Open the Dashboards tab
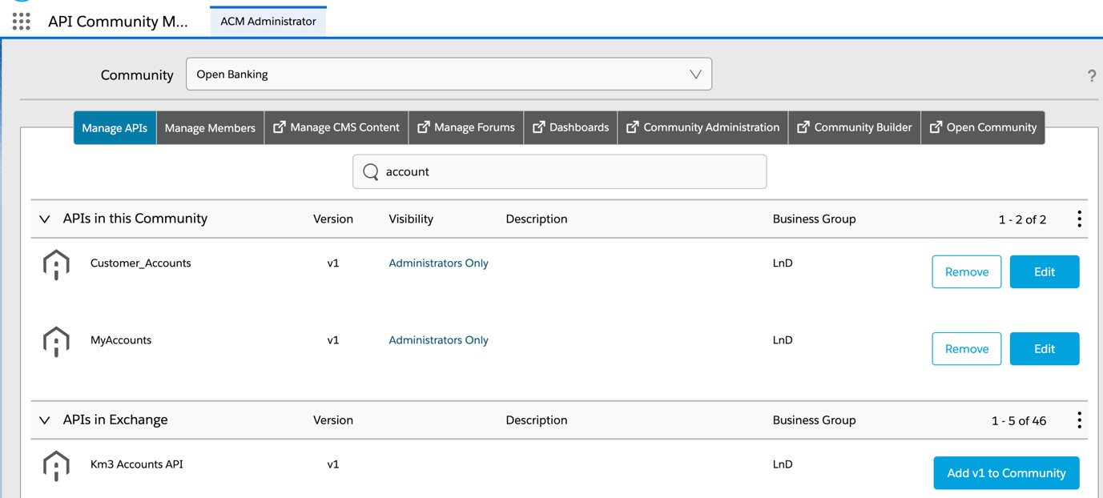This screenshot has height=498, width=1103. [570, 127]
